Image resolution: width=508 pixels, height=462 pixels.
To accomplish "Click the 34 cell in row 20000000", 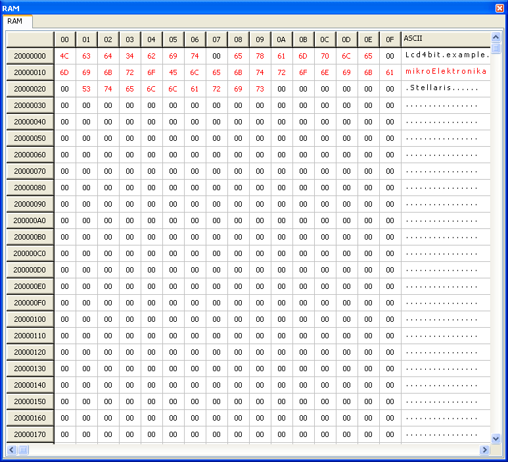I will (129, 56).
